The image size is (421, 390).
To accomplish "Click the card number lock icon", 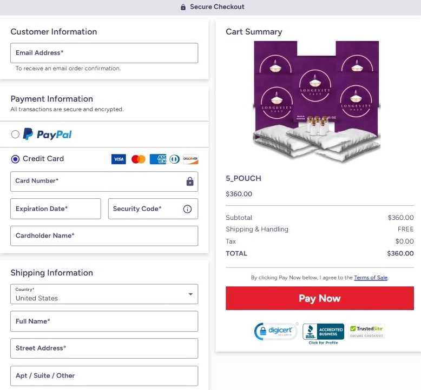I will point(190,182).
